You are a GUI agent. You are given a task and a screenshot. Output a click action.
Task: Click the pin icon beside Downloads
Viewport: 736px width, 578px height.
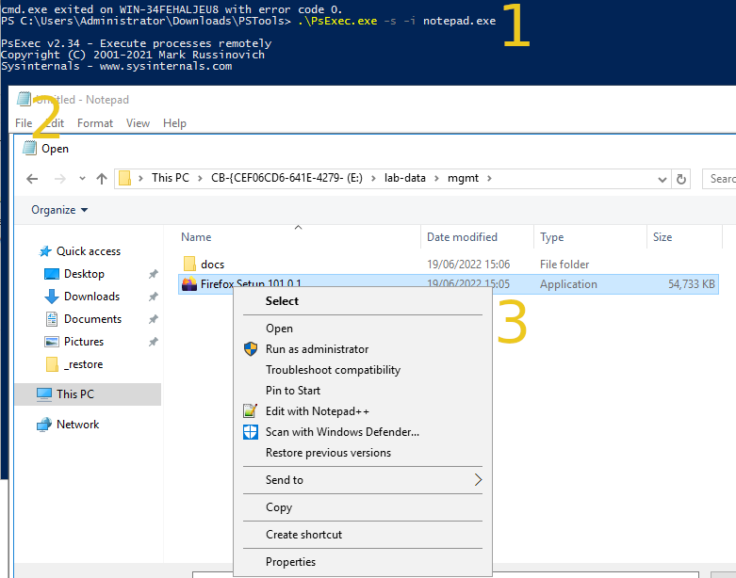click(153, 297)
